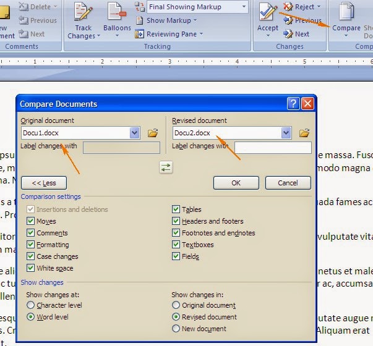
Task: Toggle the Case changes checkbox
Action: [x=30, y=256]
